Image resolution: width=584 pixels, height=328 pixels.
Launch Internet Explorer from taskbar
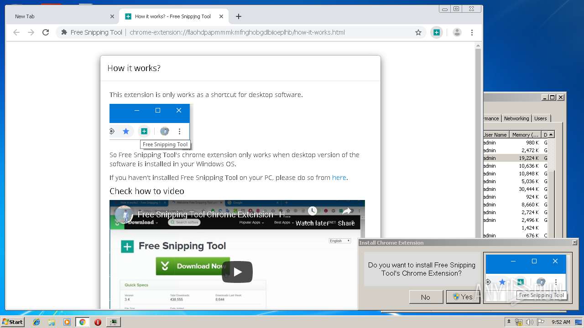pos(36,322)
